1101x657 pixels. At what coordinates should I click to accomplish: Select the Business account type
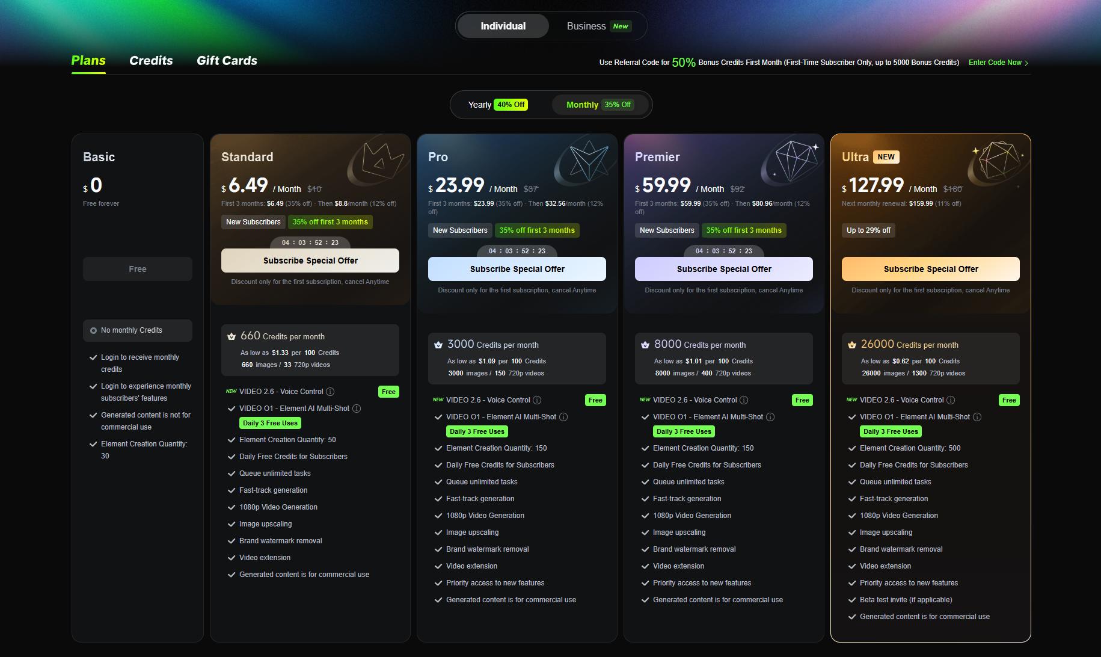(598, 26)
